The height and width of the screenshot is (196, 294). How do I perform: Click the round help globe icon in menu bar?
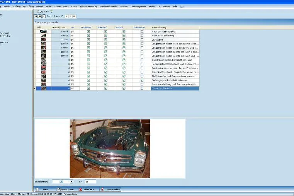click(x=182, y=7)
